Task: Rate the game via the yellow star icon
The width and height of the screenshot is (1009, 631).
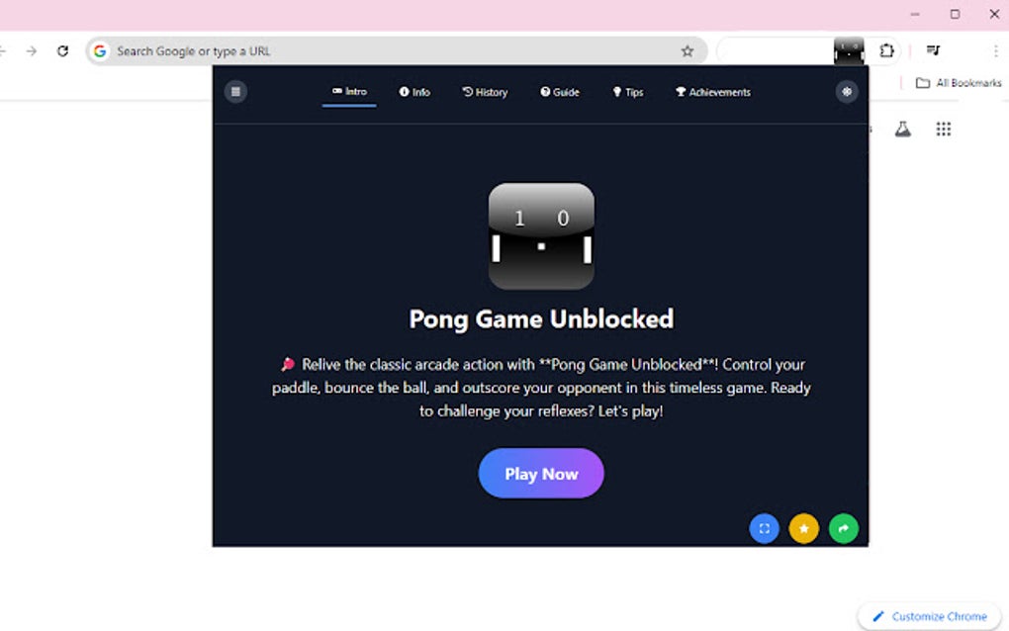Action: [x=803, y=528]
